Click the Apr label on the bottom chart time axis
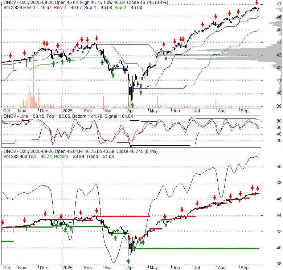Screen dimensions: 283x270 click(131, 268)
